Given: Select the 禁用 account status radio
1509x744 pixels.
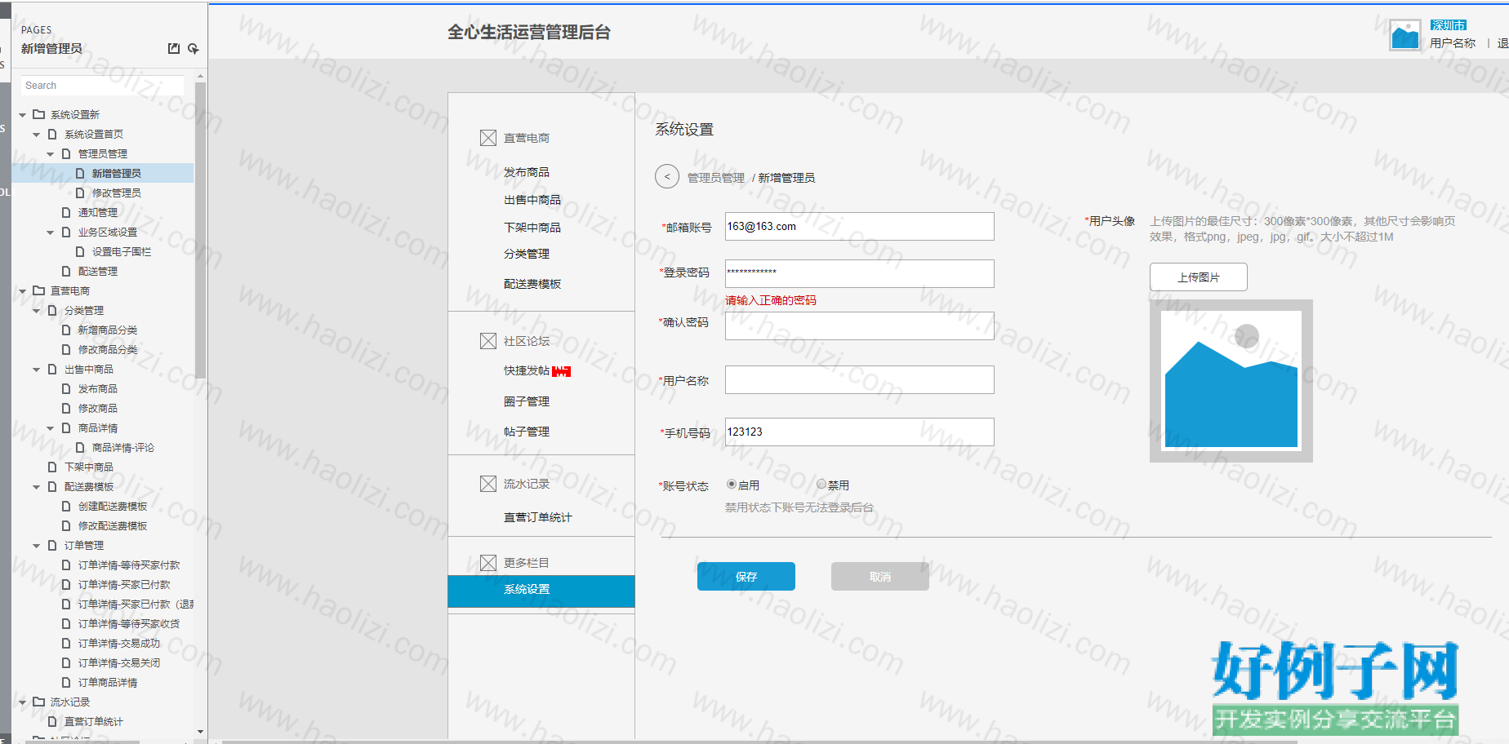Looking at the screenshot, I should (x=821, y=485).
